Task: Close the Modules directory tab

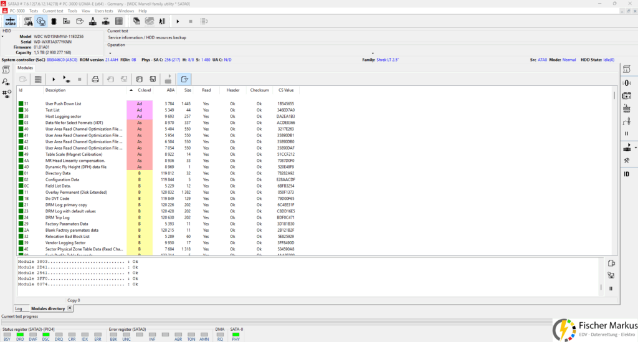Action: coord(70,308)
